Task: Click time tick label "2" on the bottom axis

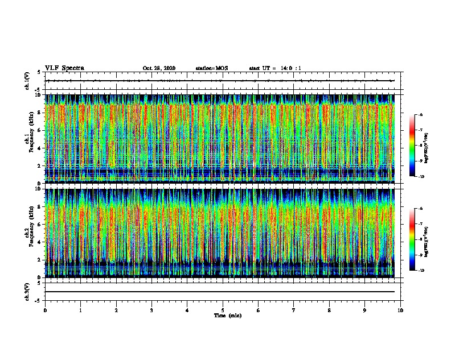Action: [x=116, y=310]
